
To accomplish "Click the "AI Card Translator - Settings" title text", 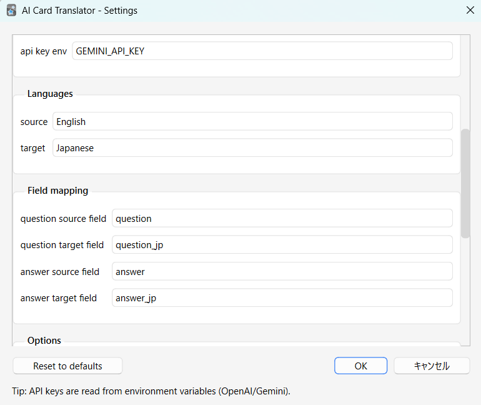I will 79,11.
